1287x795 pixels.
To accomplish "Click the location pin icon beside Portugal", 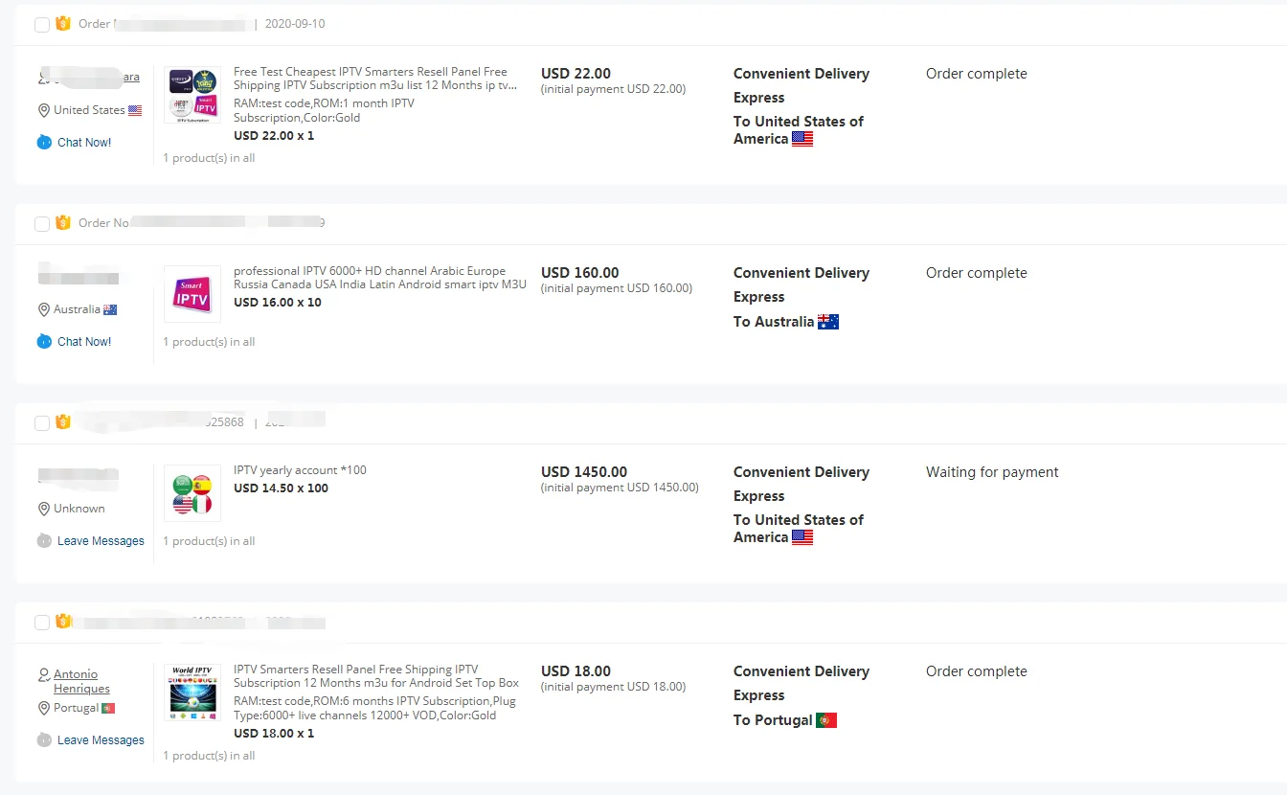I will tap(44, 709).
